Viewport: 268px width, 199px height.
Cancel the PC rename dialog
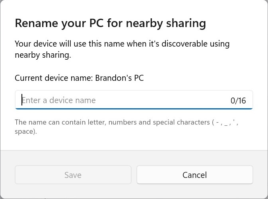(195, 175)
